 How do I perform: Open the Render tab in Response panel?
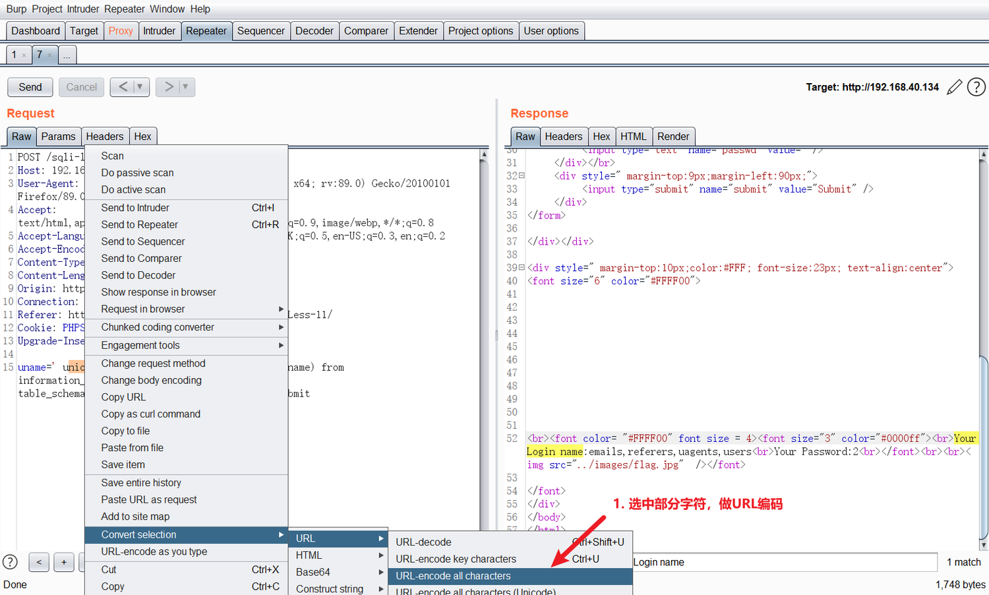[x=673, y=137]
